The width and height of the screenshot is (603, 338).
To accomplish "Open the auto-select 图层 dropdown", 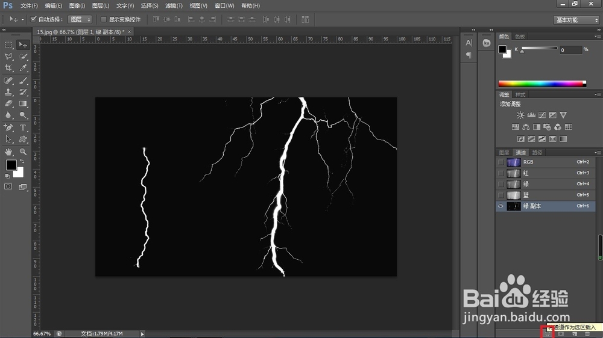I will (80, 19).
